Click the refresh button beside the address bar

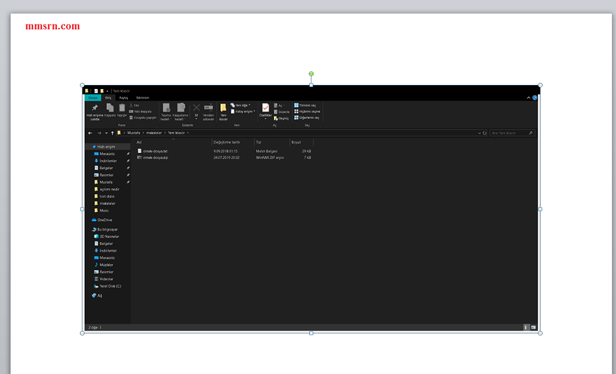point(484,133)
